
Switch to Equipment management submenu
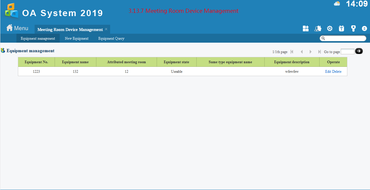[x=38, y=38]
